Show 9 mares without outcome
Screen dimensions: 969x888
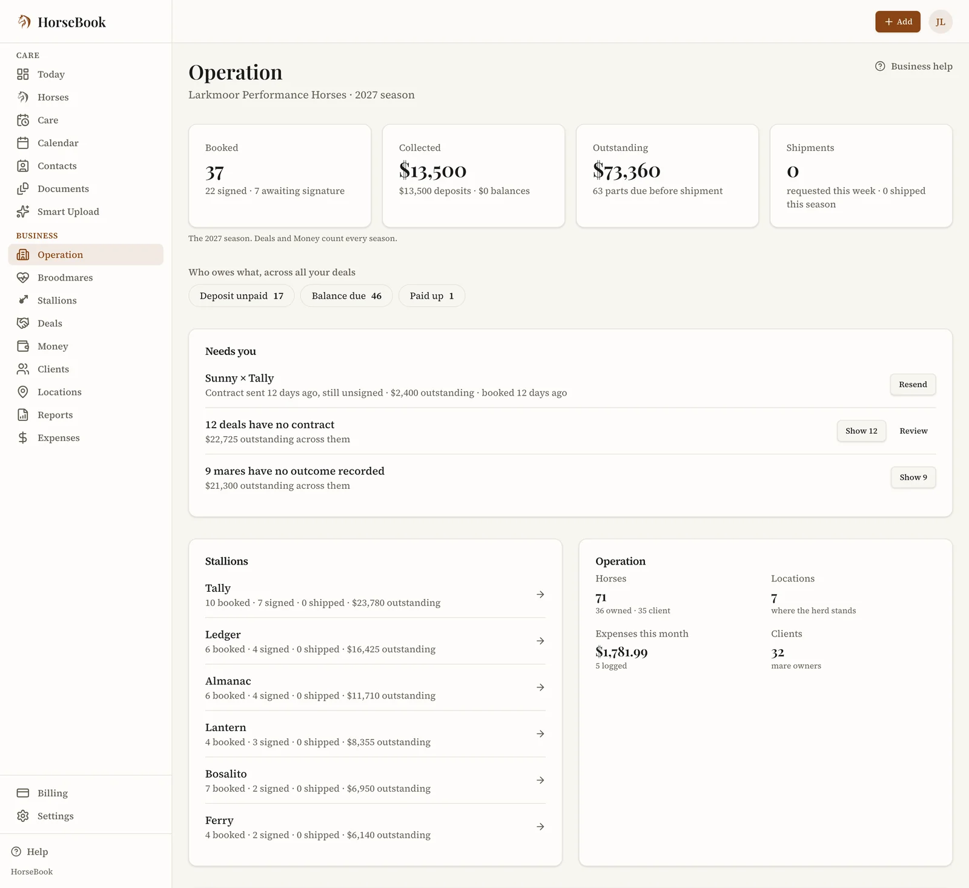tap(913, 477)
